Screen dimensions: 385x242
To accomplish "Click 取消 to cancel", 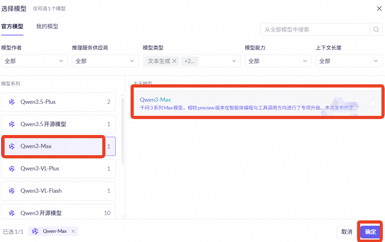I will tap(347, 232).
